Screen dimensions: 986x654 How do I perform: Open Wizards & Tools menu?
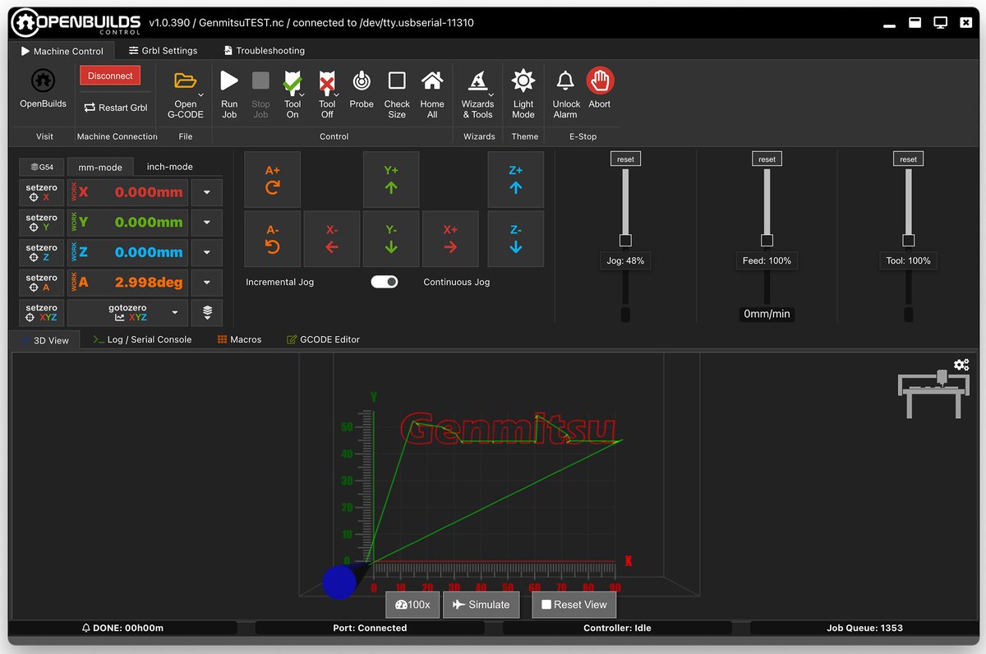click(x=477, y=81)
